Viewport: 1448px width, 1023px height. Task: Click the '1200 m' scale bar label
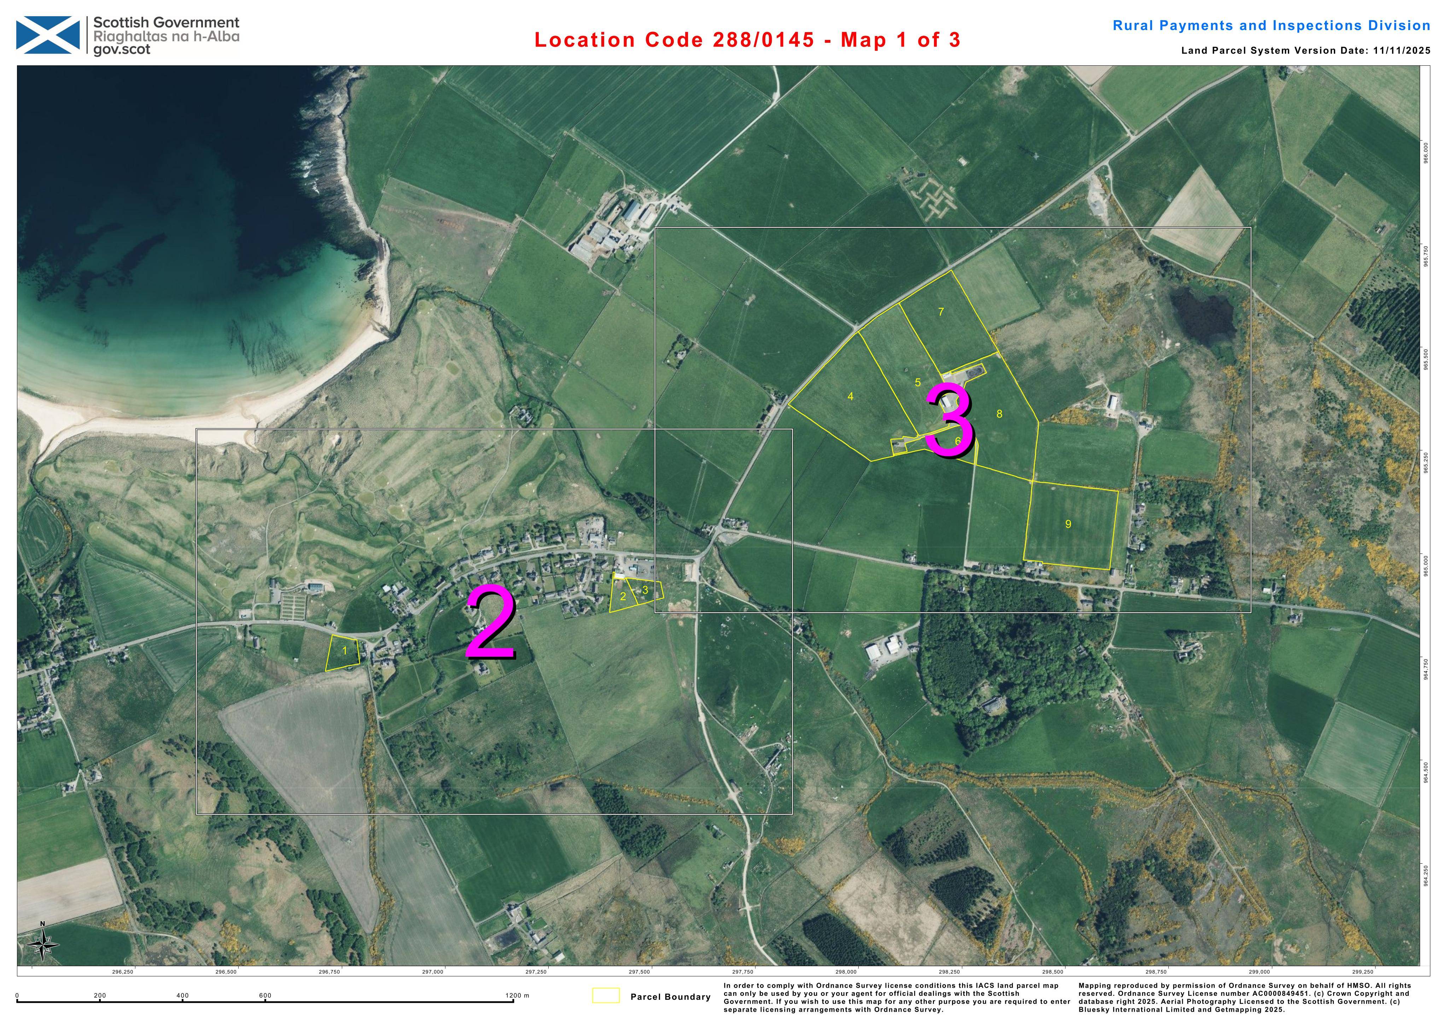[516, 996]
